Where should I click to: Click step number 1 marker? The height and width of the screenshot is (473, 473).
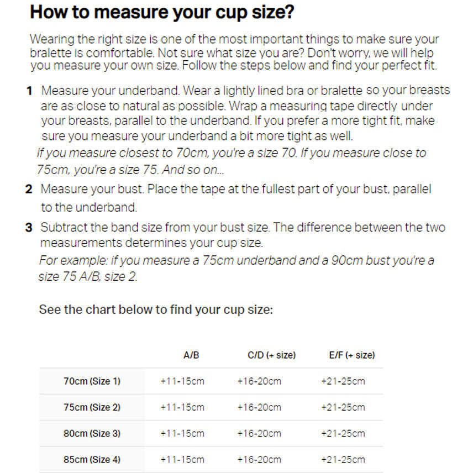pos(29,91)
